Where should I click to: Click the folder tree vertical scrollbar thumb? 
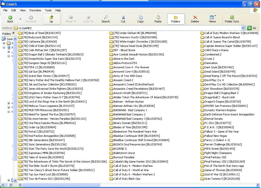click(x=15, y=101)
